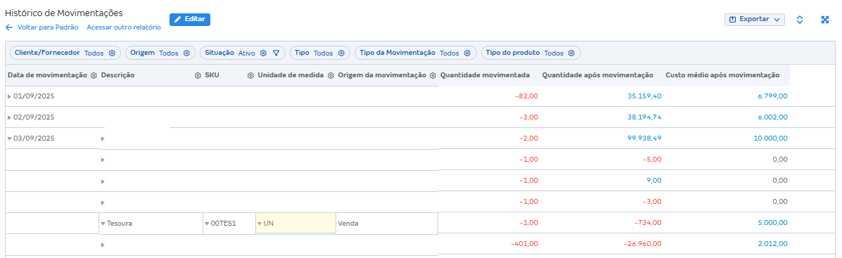The width and height of the screenshot is (842, 258).
Task: Click the value 5.000,00
Action: [x=772, y=224]
